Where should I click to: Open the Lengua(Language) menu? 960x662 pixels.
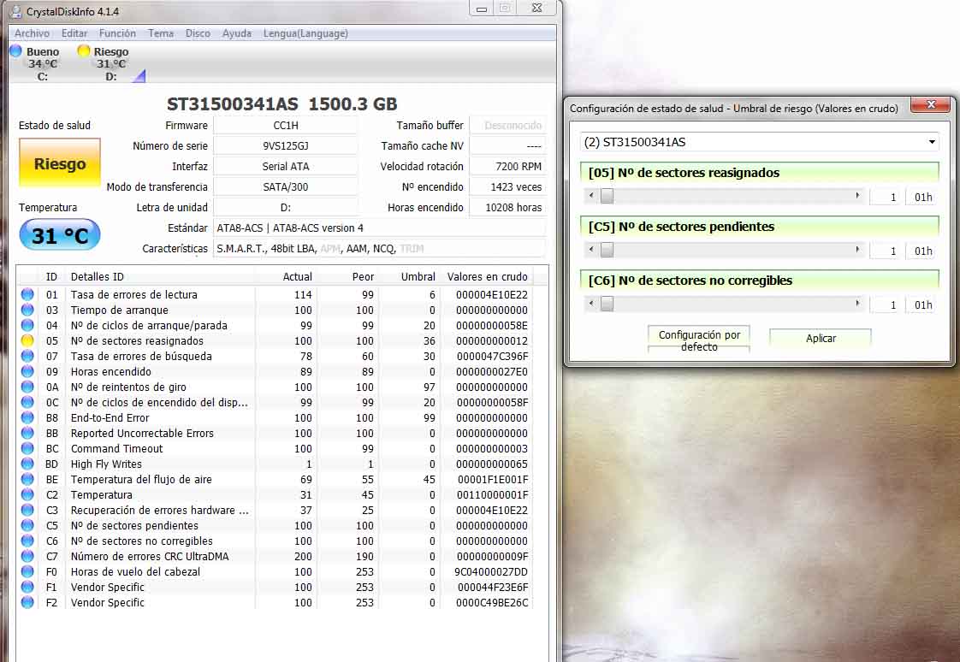(x=305, y=33)
